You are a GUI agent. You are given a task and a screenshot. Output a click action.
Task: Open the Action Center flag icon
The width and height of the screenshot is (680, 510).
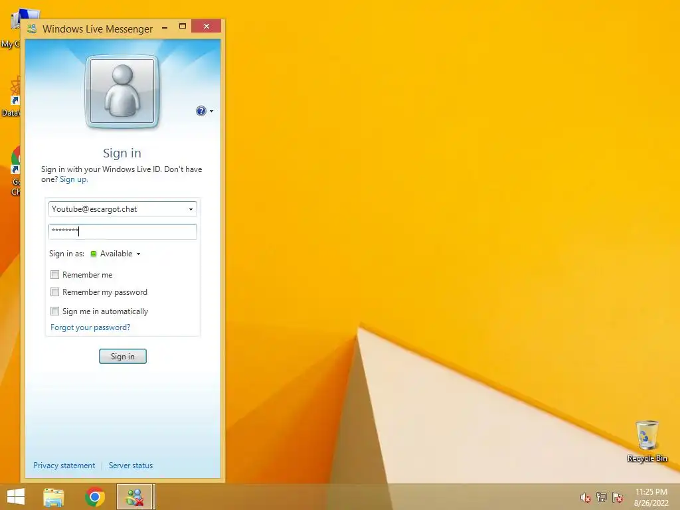pyautogui.click(x=618, y=497)
